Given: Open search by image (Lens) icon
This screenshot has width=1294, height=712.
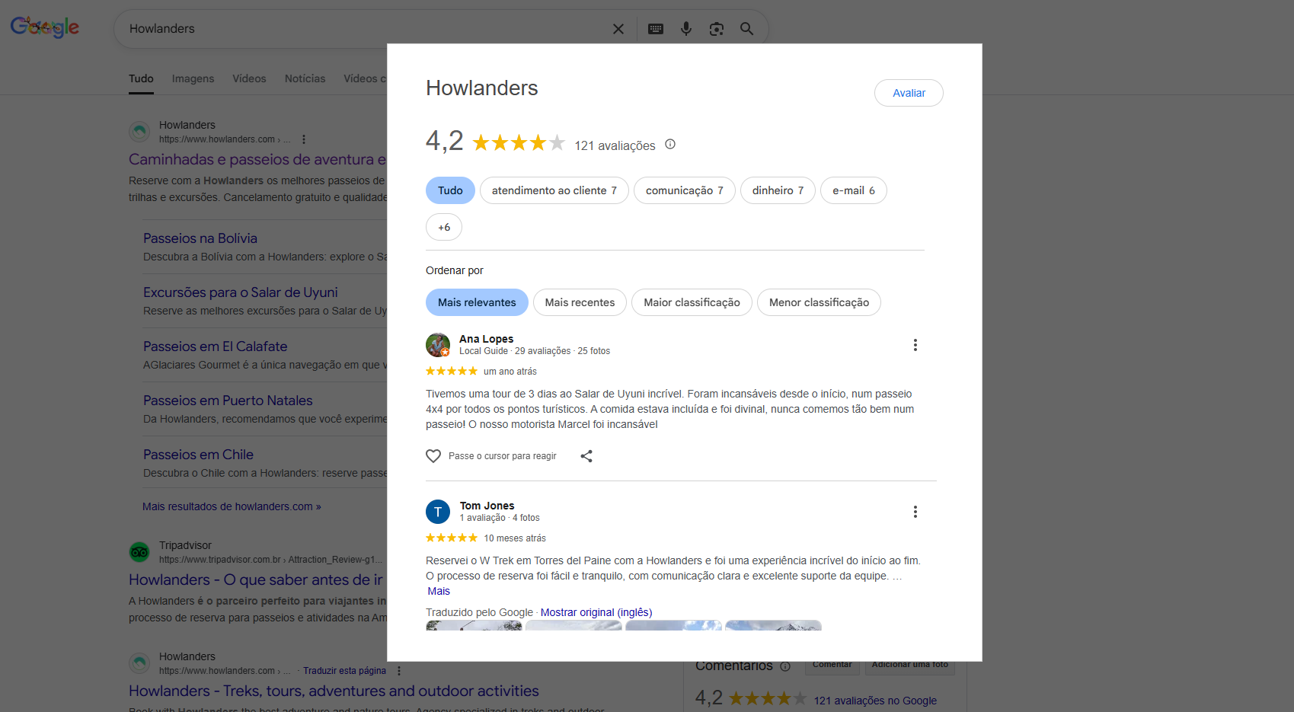Looking at the screenshot, I should coord(716,29).
